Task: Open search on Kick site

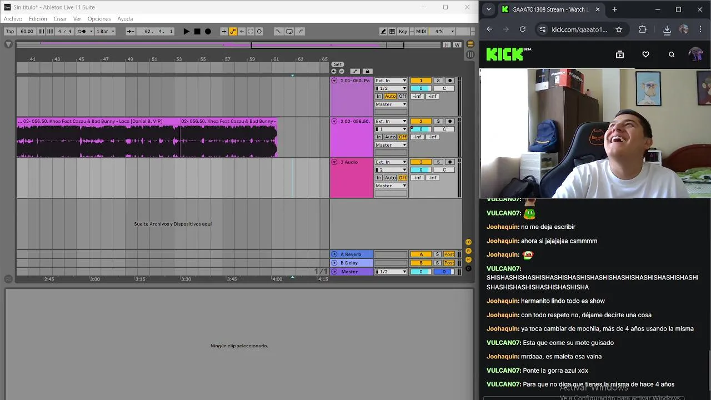Action: [672, 54]
